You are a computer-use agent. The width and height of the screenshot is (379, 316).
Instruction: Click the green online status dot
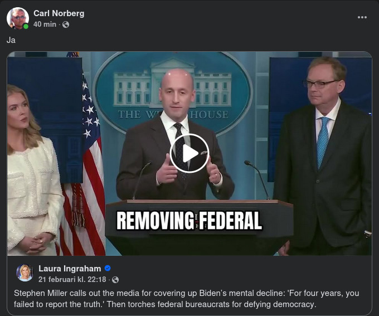pyautogui.click(x=26, y=27)
